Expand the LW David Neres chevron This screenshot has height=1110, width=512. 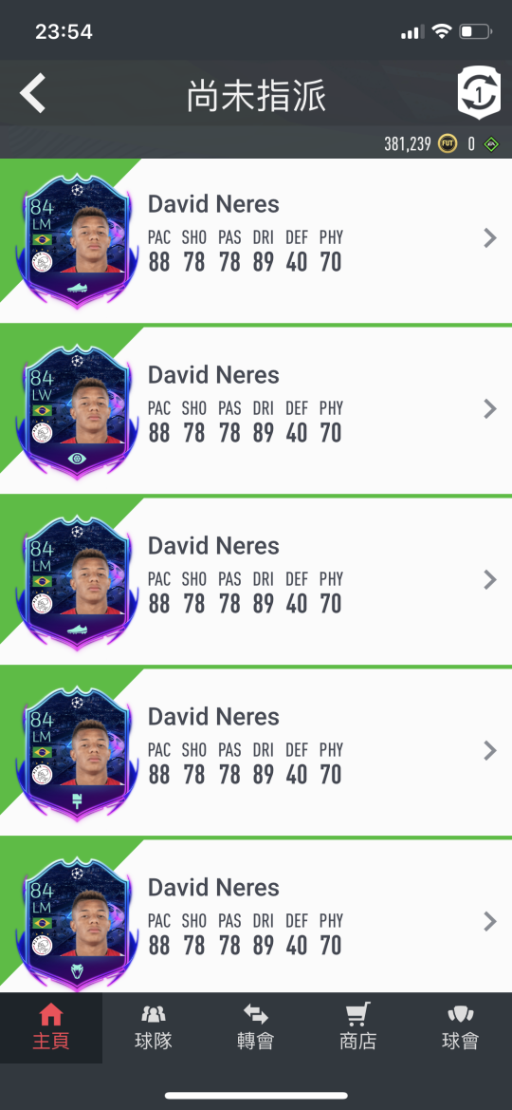coord(489,408)
